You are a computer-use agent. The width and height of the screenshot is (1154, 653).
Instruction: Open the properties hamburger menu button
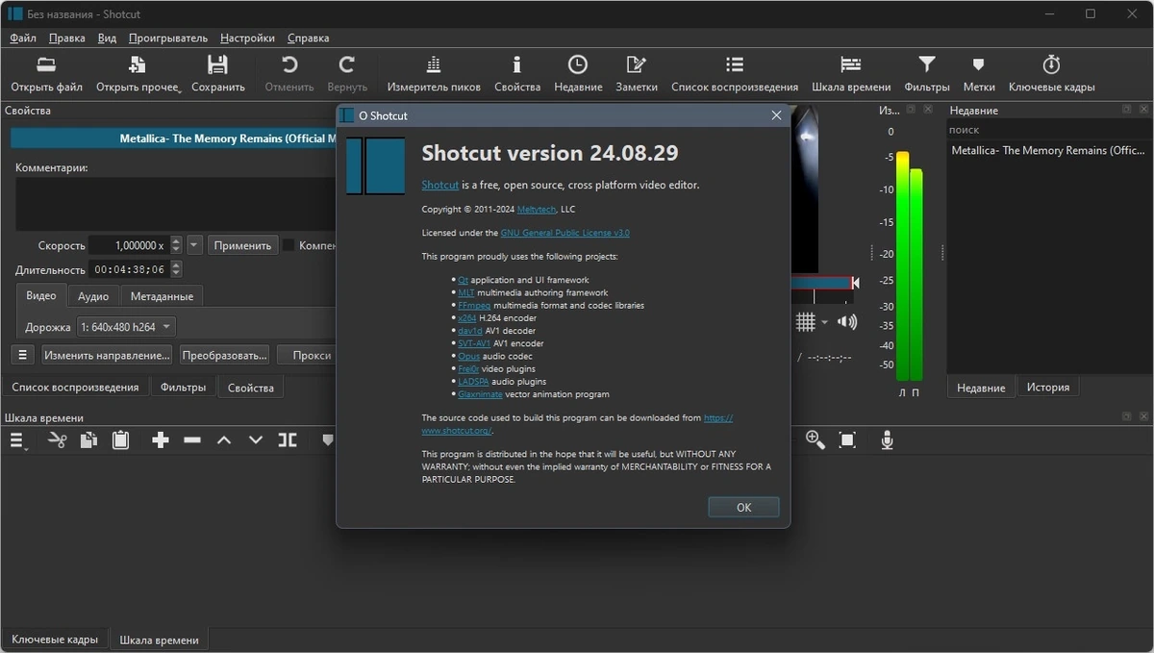click(x=23, y=355)
